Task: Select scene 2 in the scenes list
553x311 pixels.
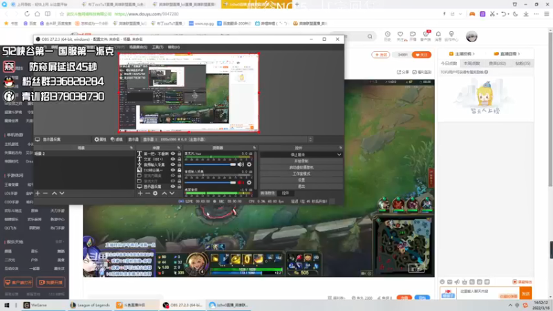Action: point(84,153)
